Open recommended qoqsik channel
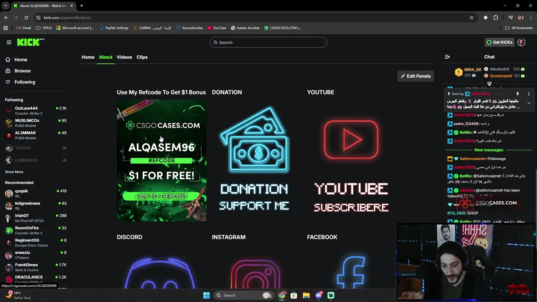This screenshot has height=302, width=537. (x=36, y=193)
